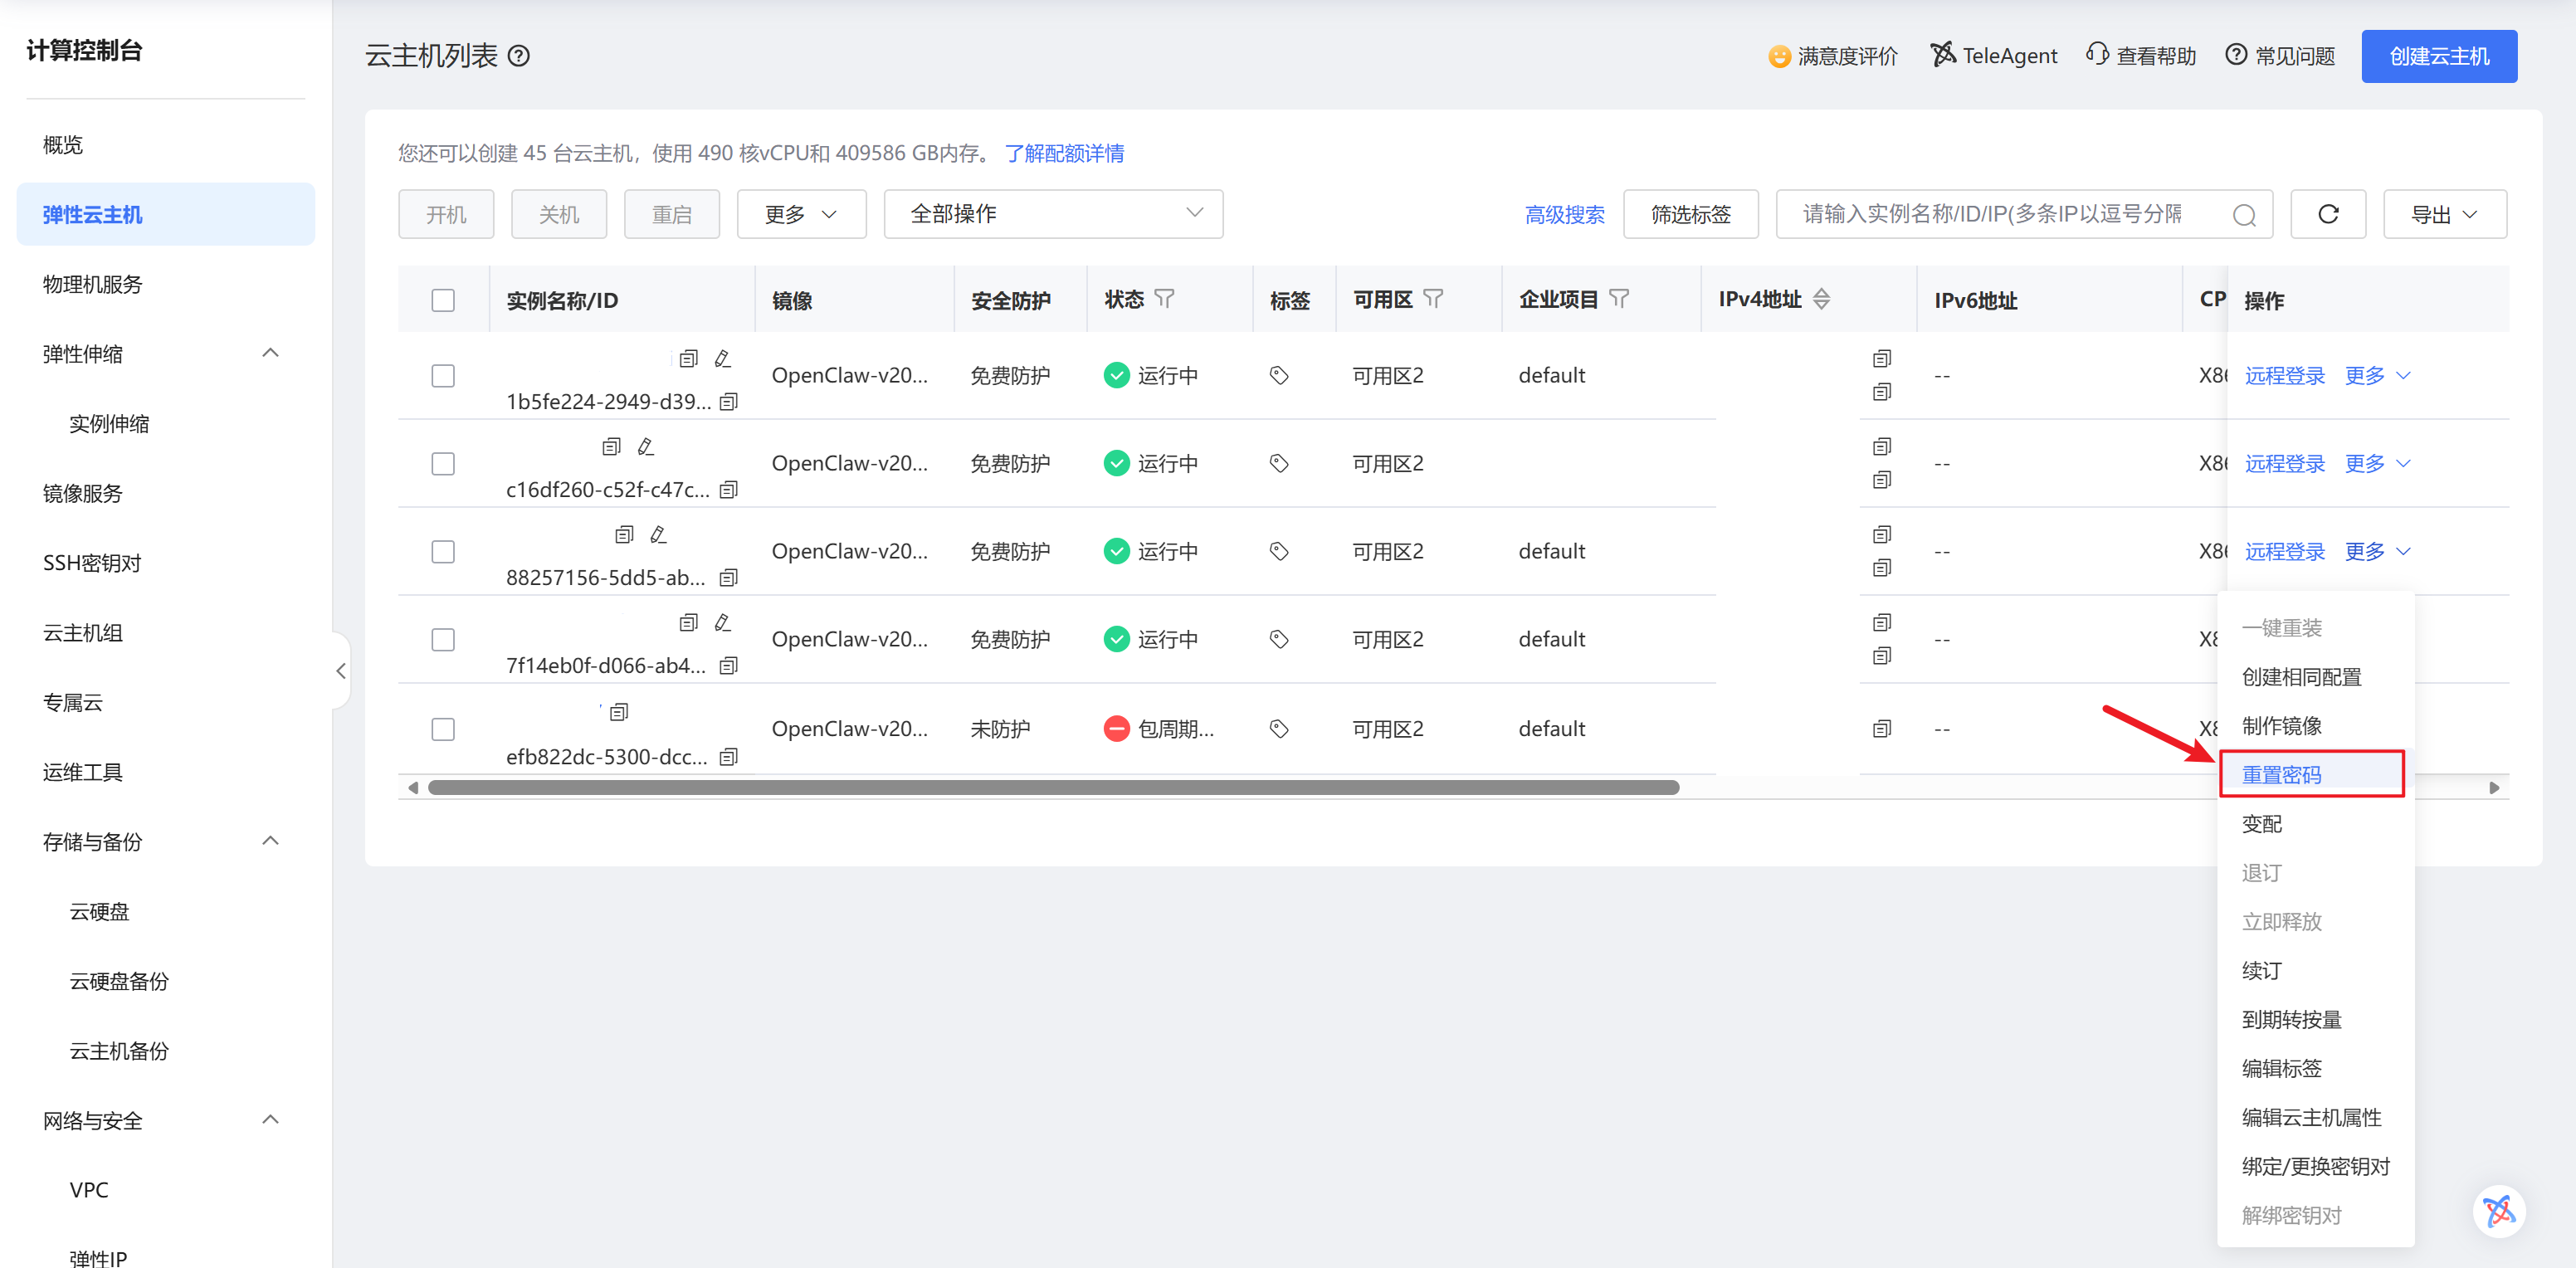Select 重置密码 from the context menu

[x=2281, y=774]
